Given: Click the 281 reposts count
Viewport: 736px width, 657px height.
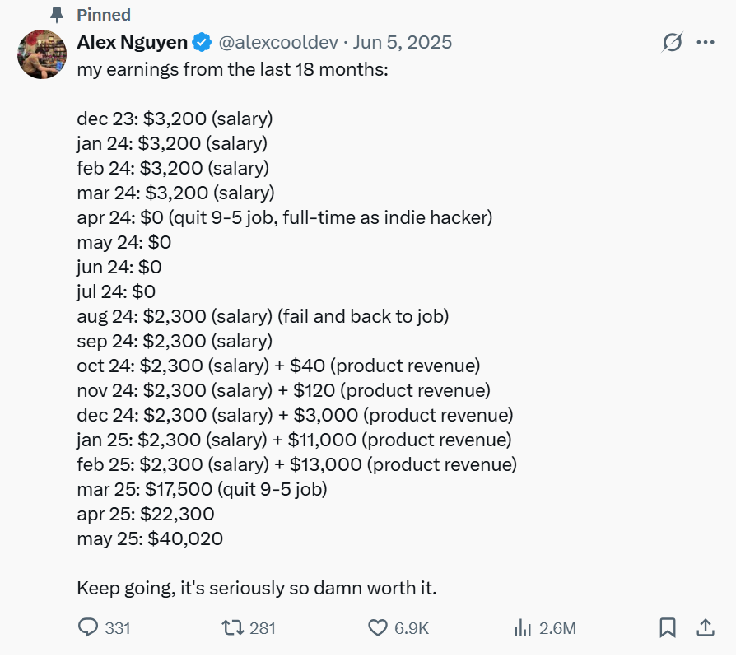Looking at the screenshot, I should [262, 628].
